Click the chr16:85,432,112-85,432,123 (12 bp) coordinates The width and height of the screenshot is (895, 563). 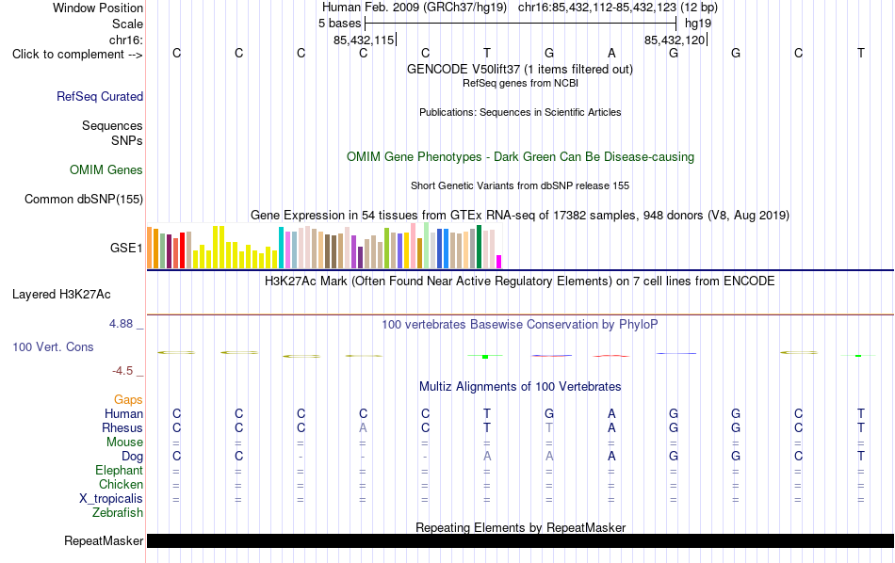click(618, 8)
